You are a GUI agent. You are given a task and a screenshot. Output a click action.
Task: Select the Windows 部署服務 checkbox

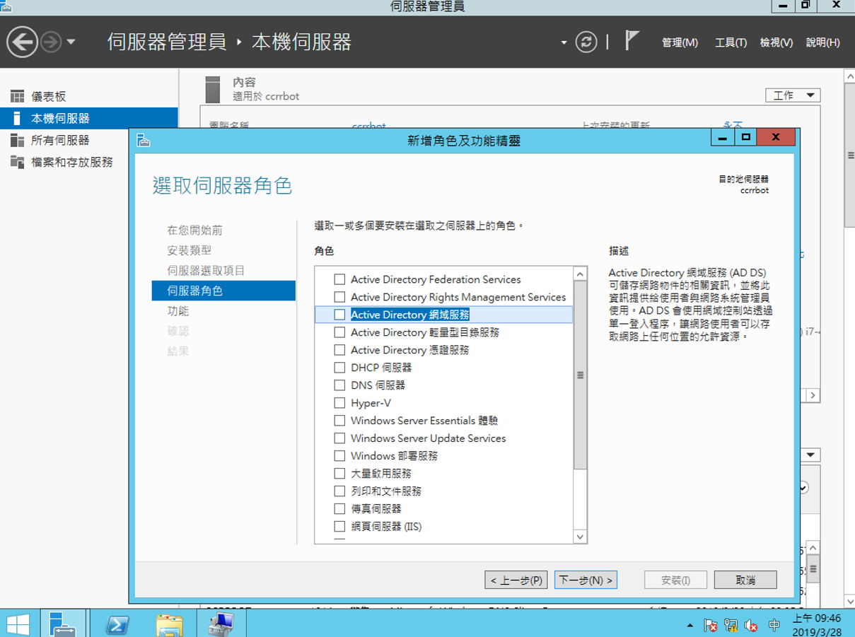point(339,456)
